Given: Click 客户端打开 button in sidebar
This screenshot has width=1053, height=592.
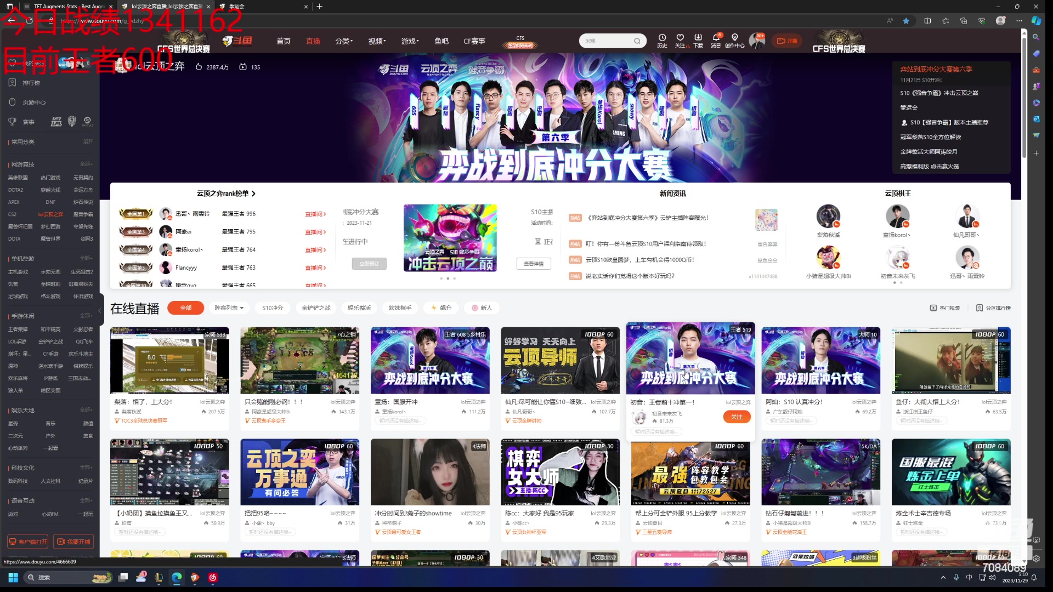Looking at the screenshot, I should coord(27,542).
